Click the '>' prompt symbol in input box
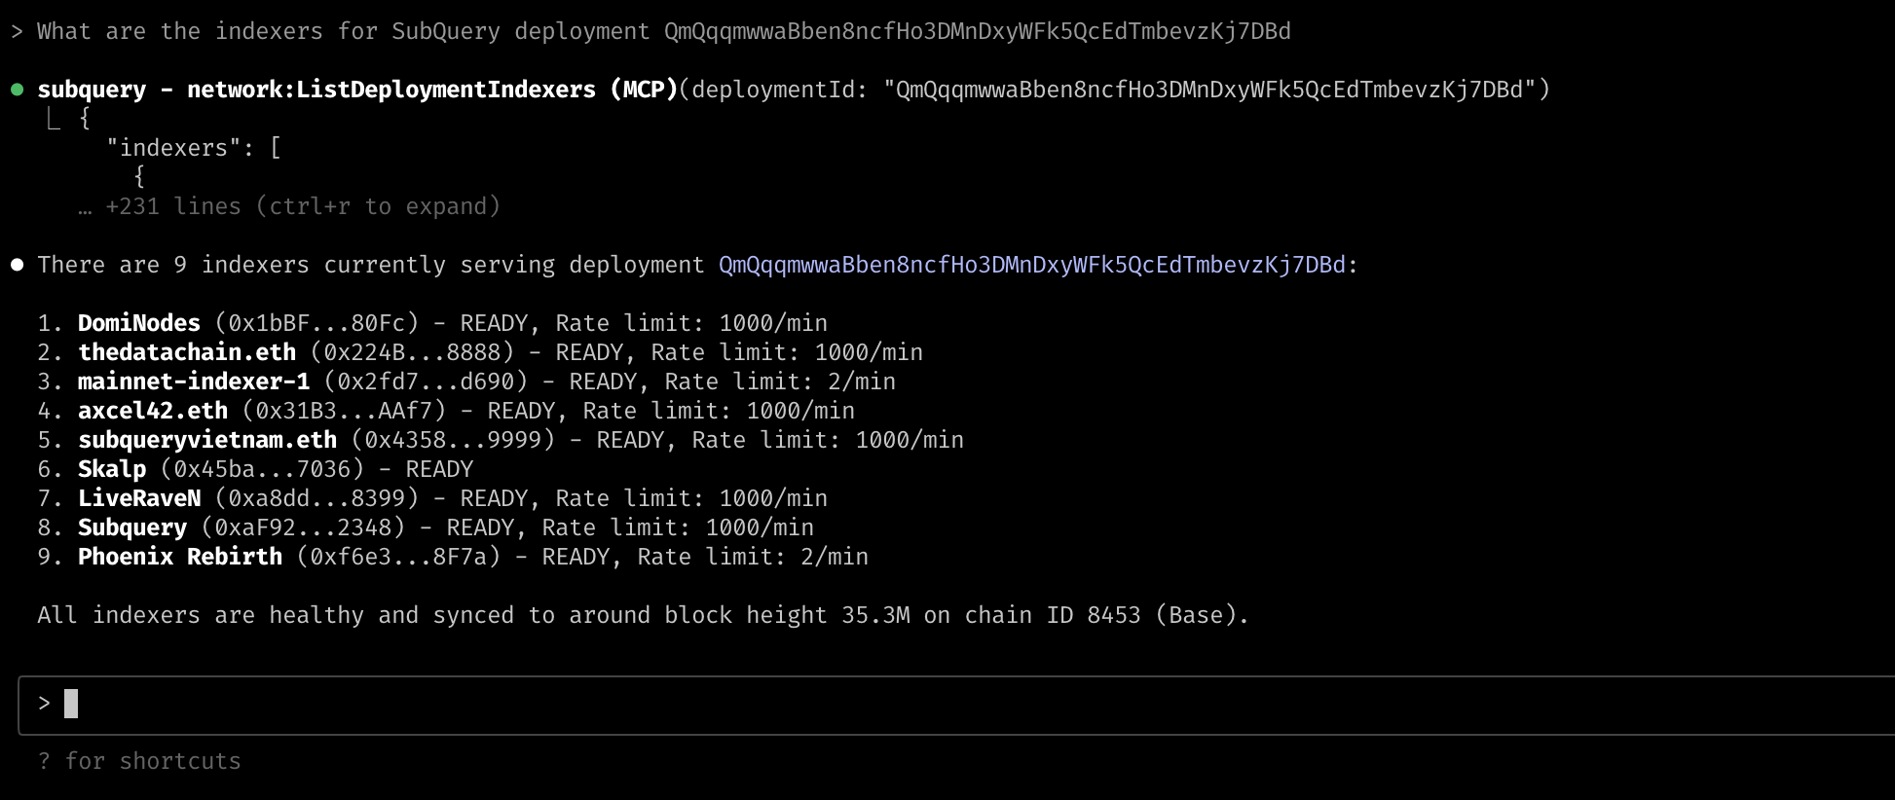 point(44,704)
